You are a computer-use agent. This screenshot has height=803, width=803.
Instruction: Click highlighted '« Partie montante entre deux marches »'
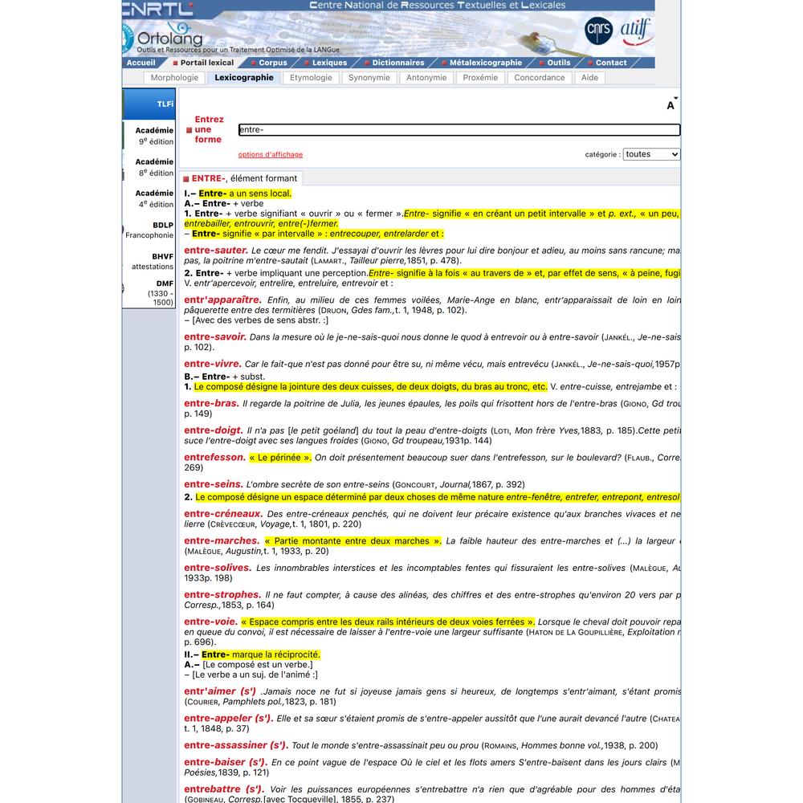[x=353, y=541]
